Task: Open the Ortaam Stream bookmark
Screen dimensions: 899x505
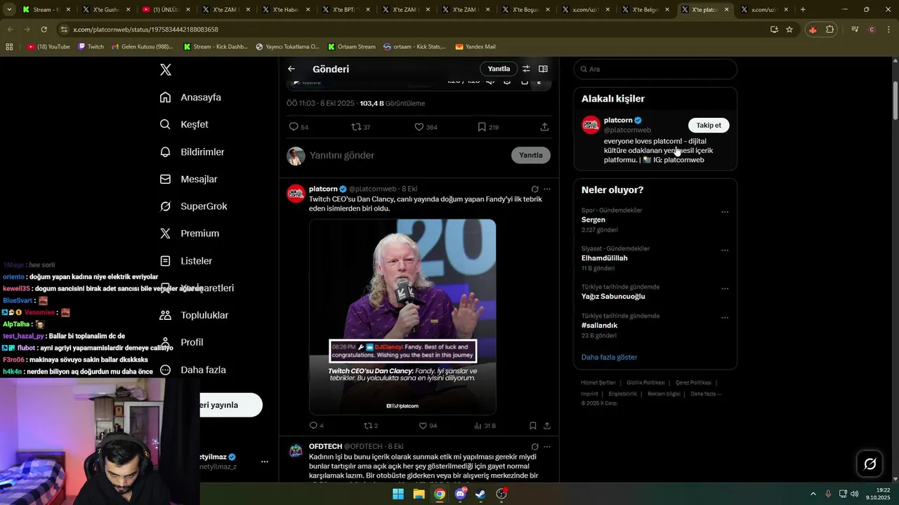Action: pyautogui.click(x=351, y=47)
